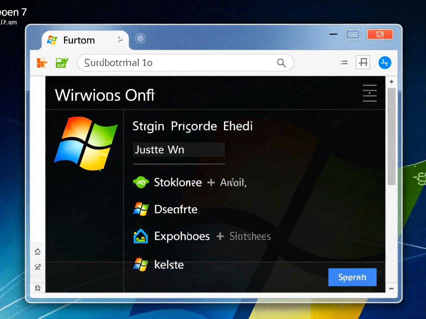
Task: Click the square bookmark icon in the toolbar
Action: (363, 62)
